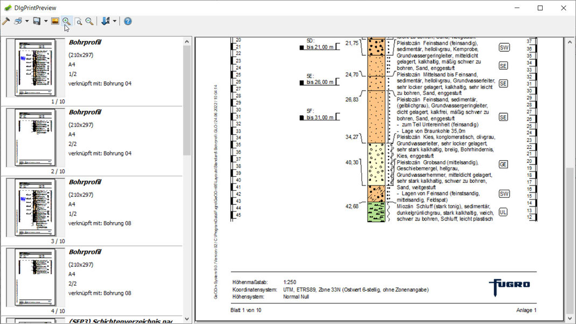This screenshot has height=324, width=576.
Task: Click the zoom to page icon
Action: click(78, 22)
